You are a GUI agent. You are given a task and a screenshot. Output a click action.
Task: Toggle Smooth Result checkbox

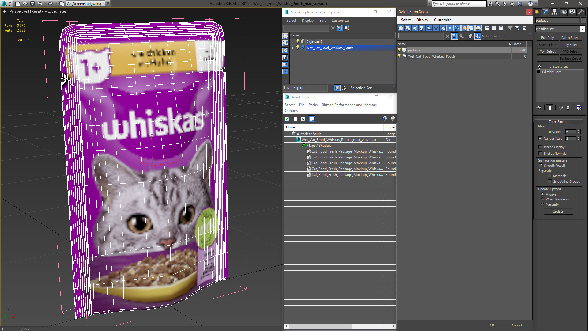(x=541, y=165)
